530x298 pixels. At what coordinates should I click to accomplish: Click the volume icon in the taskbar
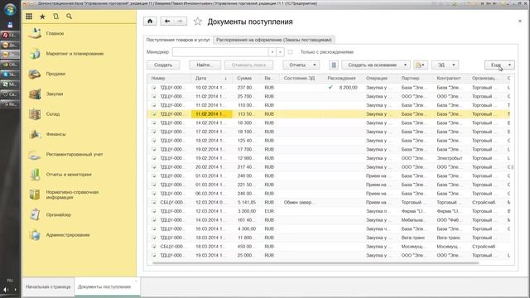6,290
